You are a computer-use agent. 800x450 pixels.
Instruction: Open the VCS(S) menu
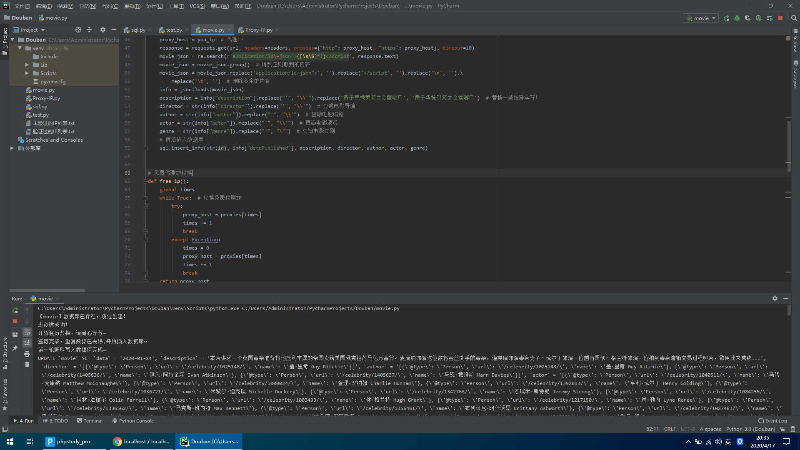point(197,6)
